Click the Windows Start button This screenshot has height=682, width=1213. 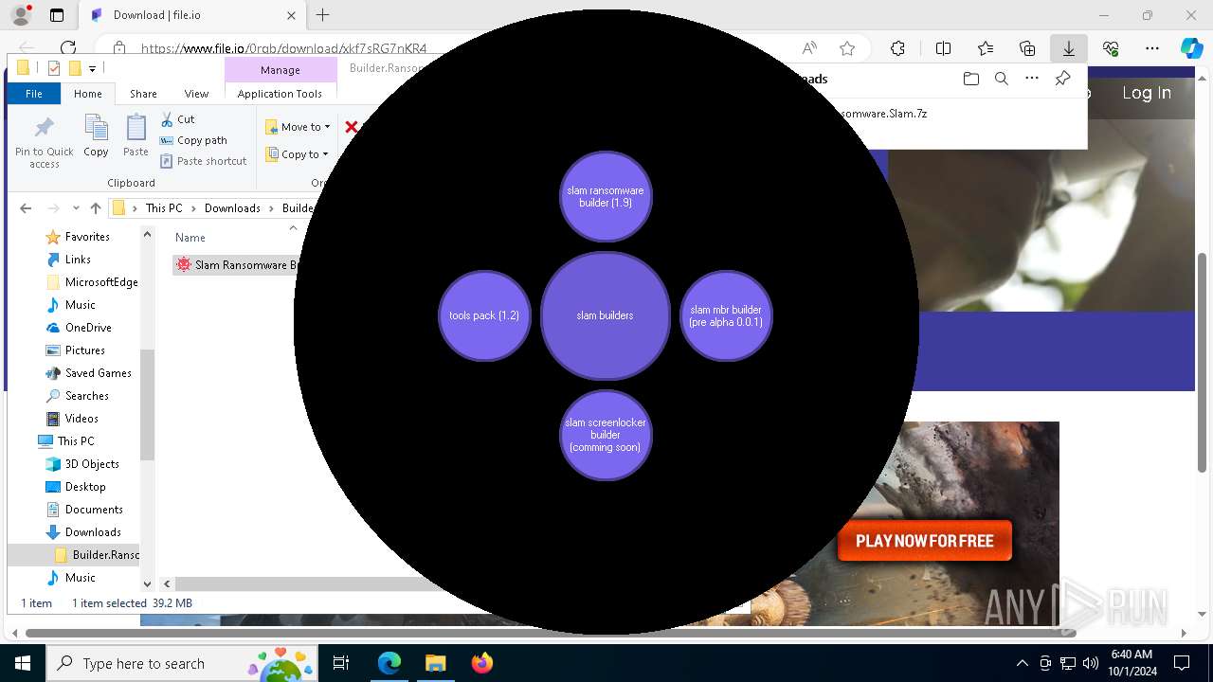click(x=23, y=663)
